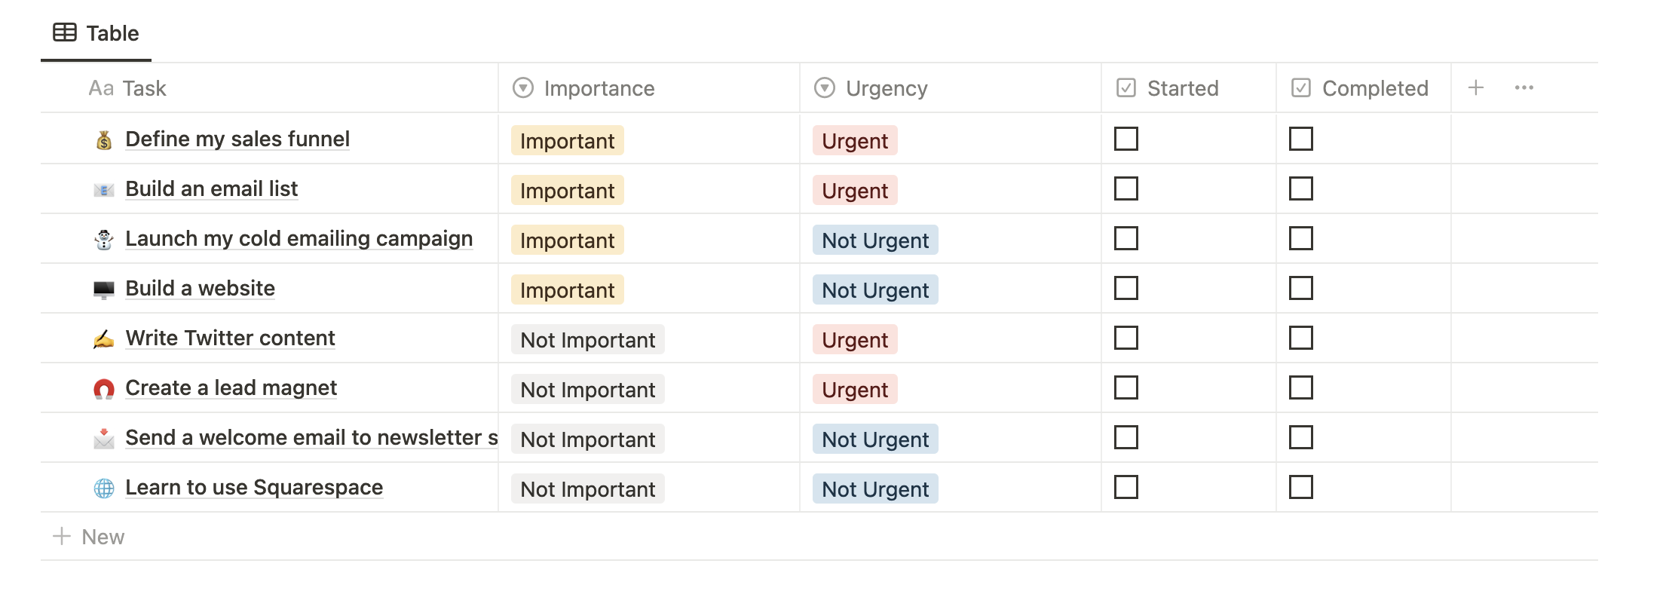Click the writing hand icon beside Twitter content

pyautogui.click(x=104, y=339)
